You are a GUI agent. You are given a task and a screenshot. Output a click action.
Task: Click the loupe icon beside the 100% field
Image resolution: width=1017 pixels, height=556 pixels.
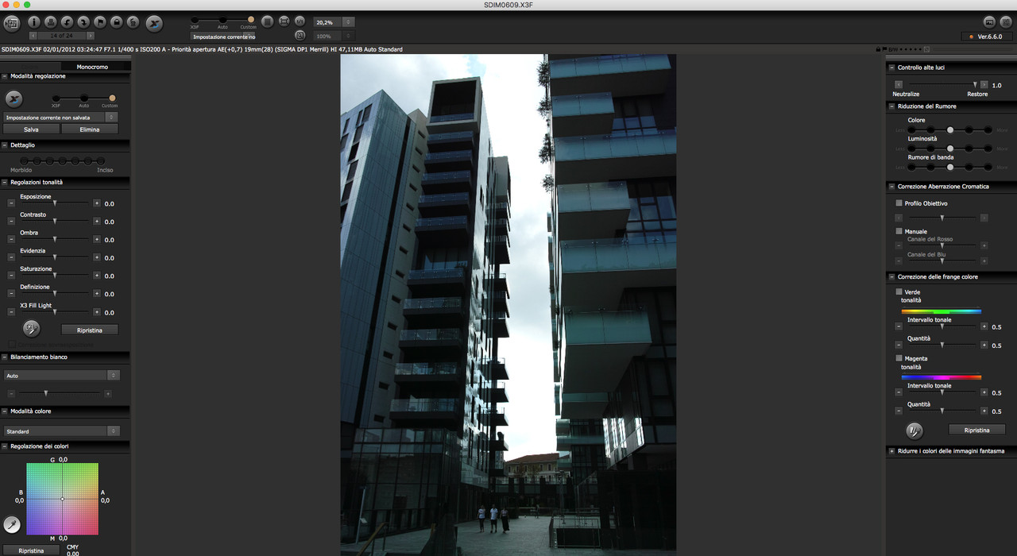[300, 36]
